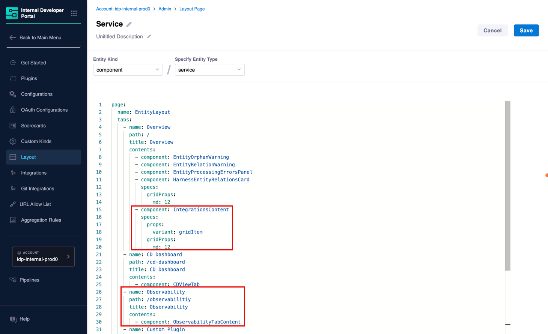Open Configurations menu item
This screenshot has width=548, height=334.
[44, 94]
